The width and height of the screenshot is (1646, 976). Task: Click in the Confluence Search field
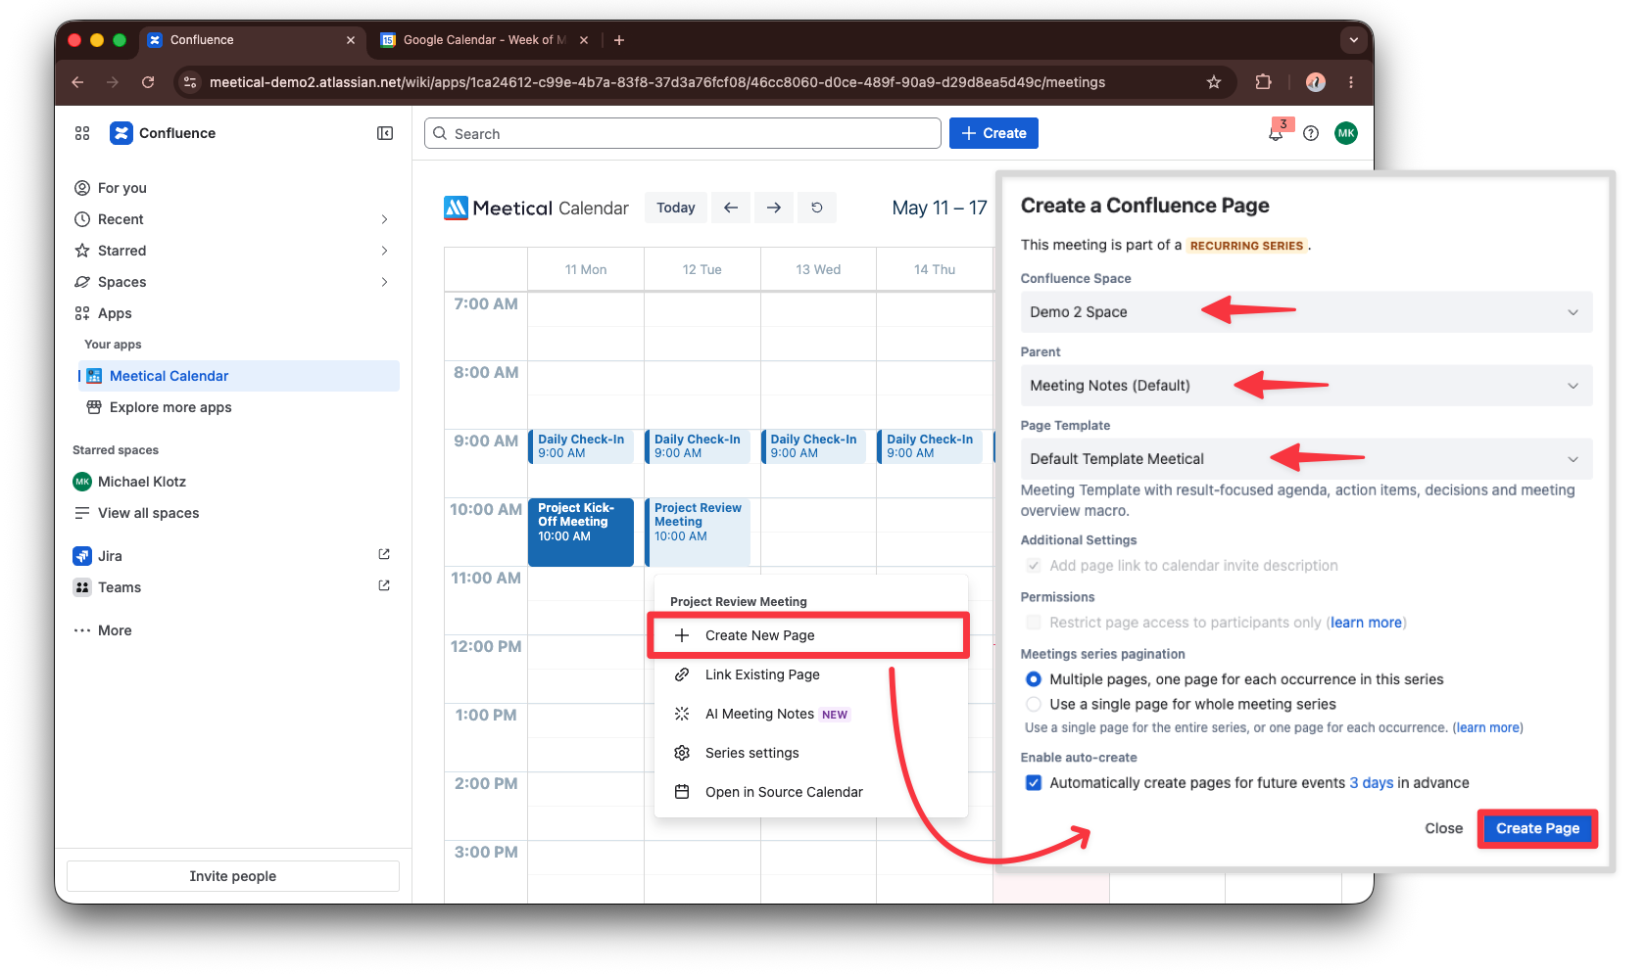point(683,133)
